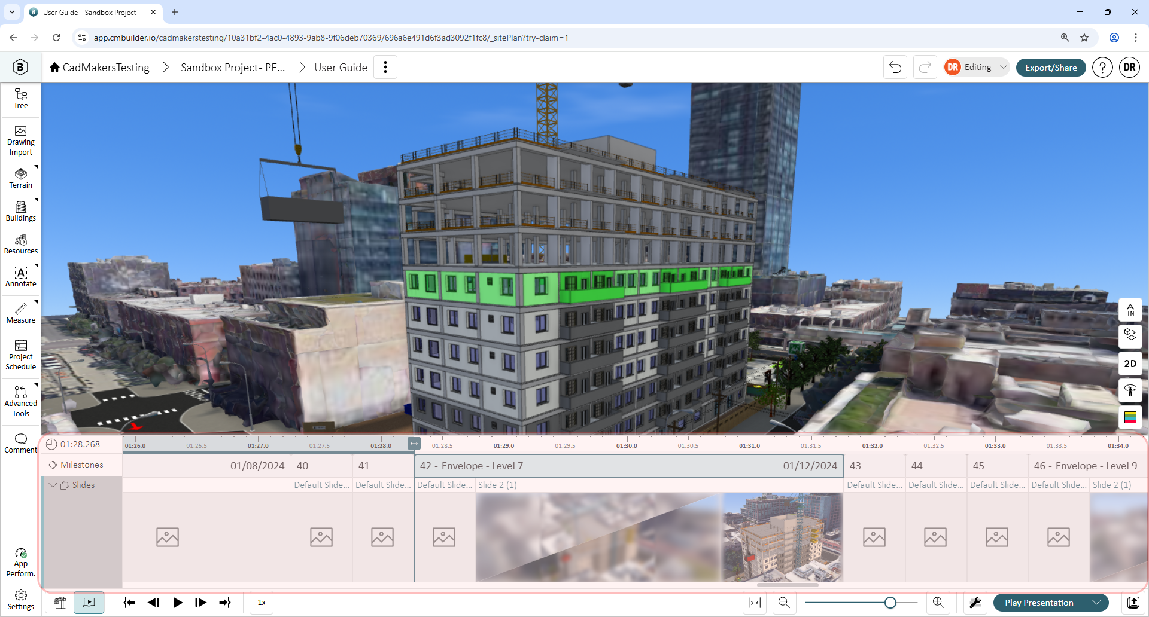Click Slide 2 (1) building thumbnail

[x=782, y=537]
